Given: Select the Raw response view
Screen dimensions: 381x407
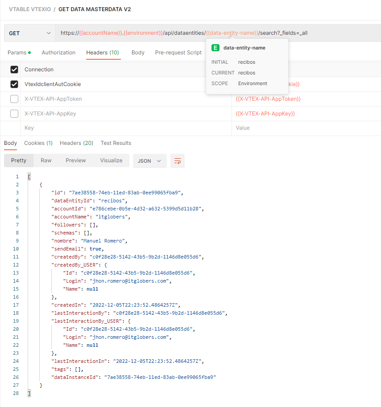Looking at the screenshot, I should click(x=46, y=160).
